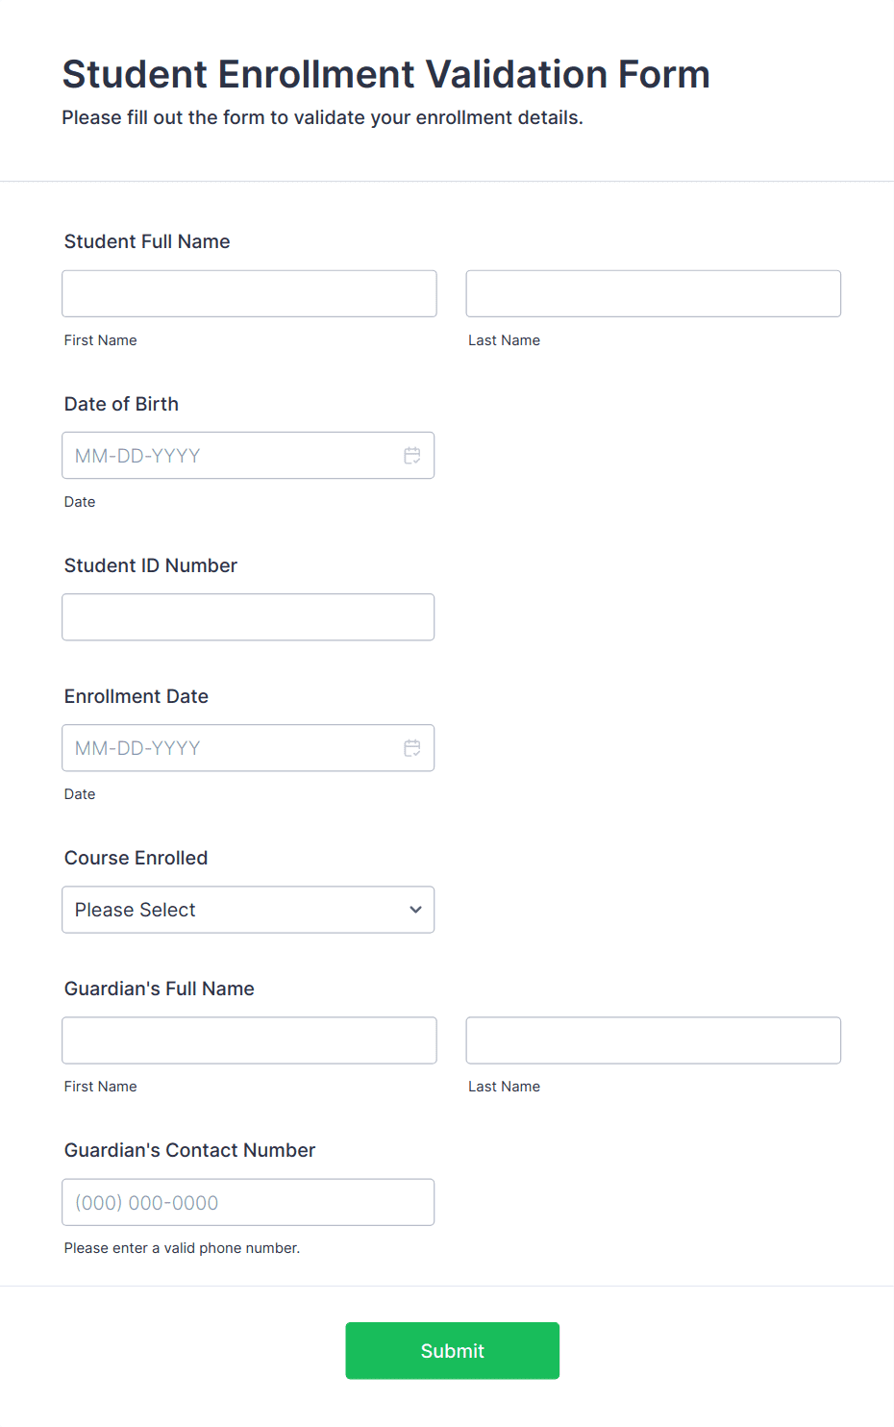
Task: Click the Student Full Name label
Action: [x=146, y=241]
